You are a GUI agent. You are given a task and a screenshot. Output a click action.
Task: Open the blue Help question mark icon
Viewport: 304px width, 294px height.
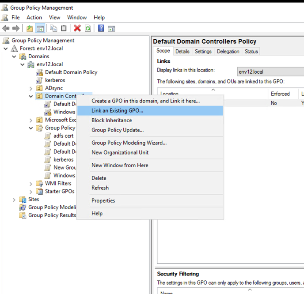click(101, 28)
